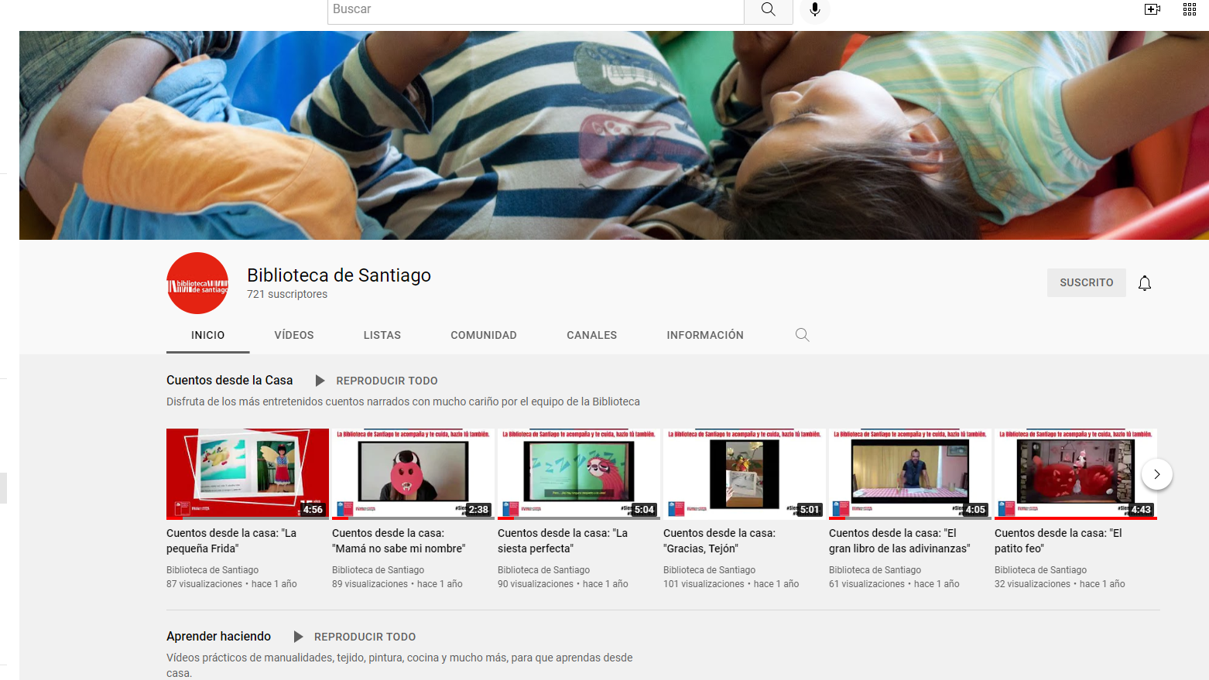This screenshot has width=1209, height=680.
Task: Open "Gracias, Tejón" video thumbnail
Action: tap(745, 474)
